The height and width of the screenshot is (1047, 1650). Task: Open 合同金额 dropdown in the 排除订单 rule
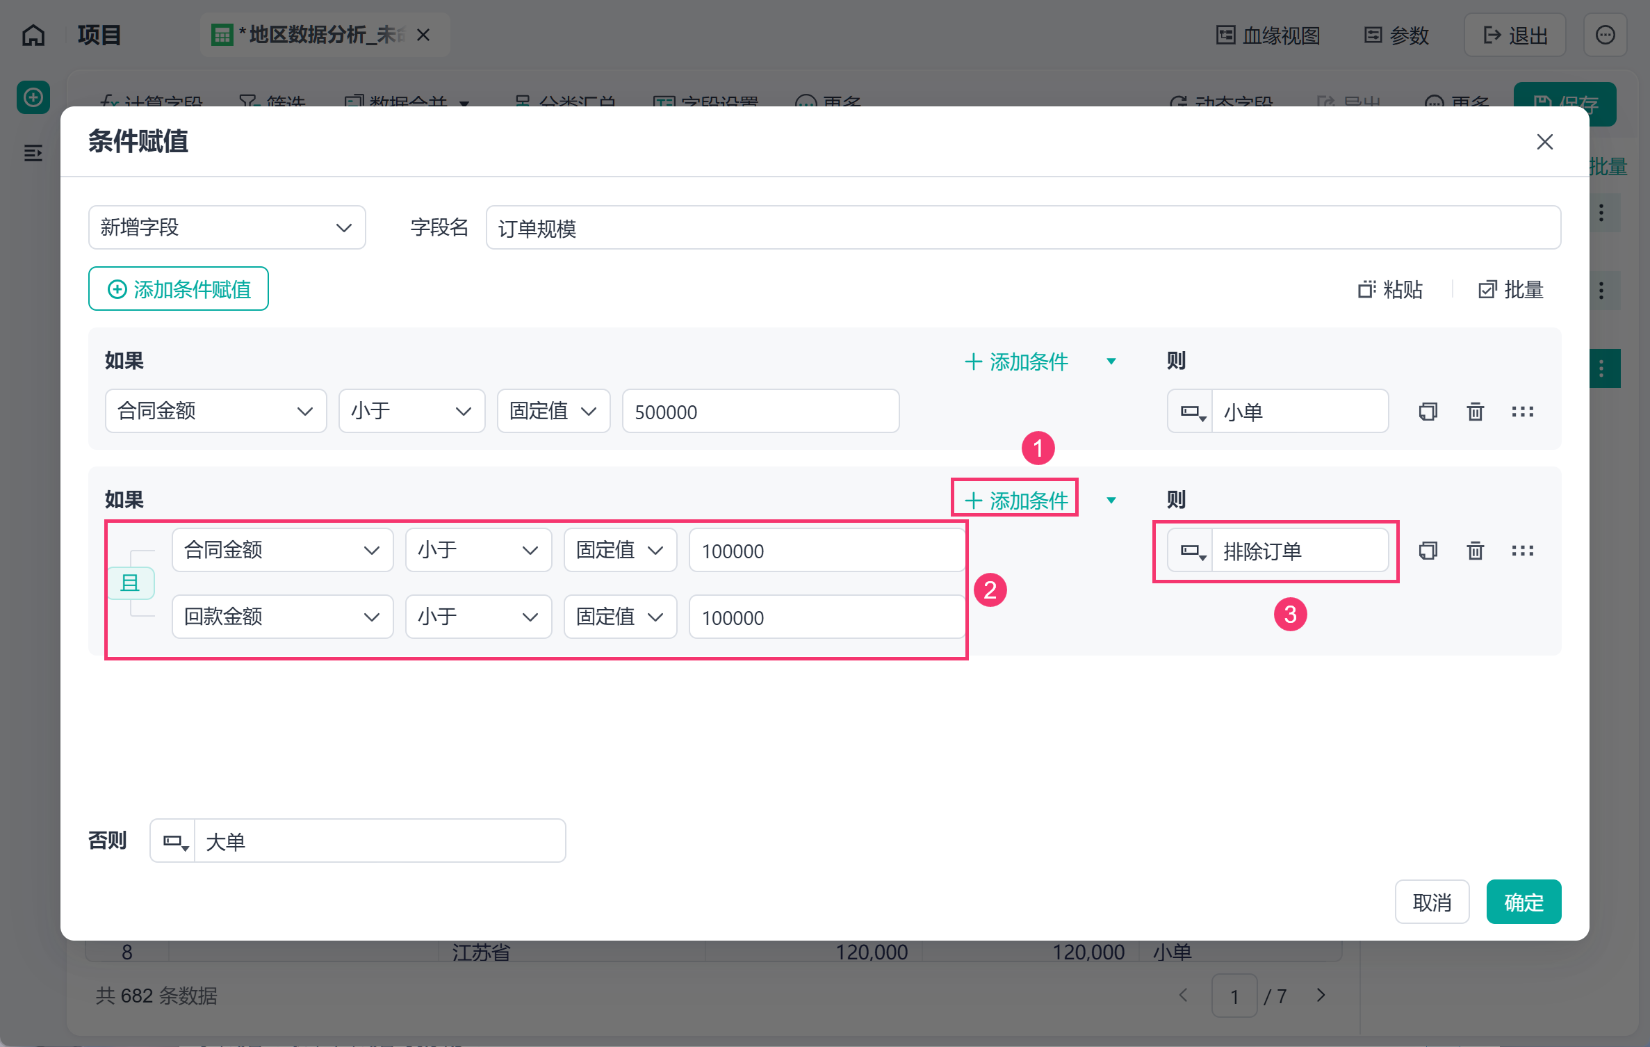(x=283, y=550)
